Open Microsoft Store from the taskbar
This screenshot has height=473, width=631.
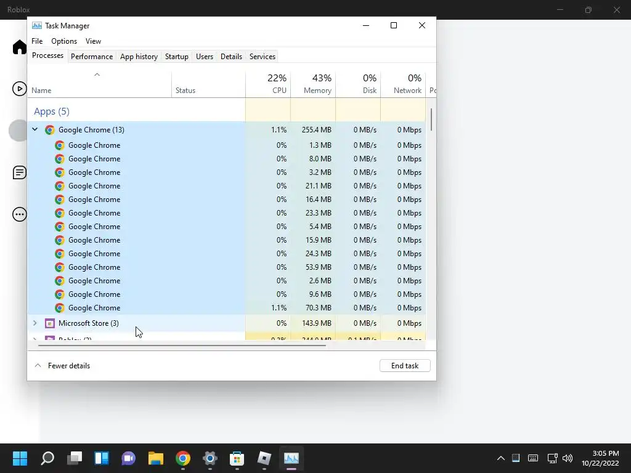(x=237, y=458)
